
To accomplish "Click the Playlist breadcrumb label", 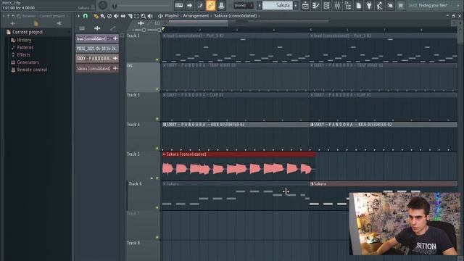I will point(172,16).
